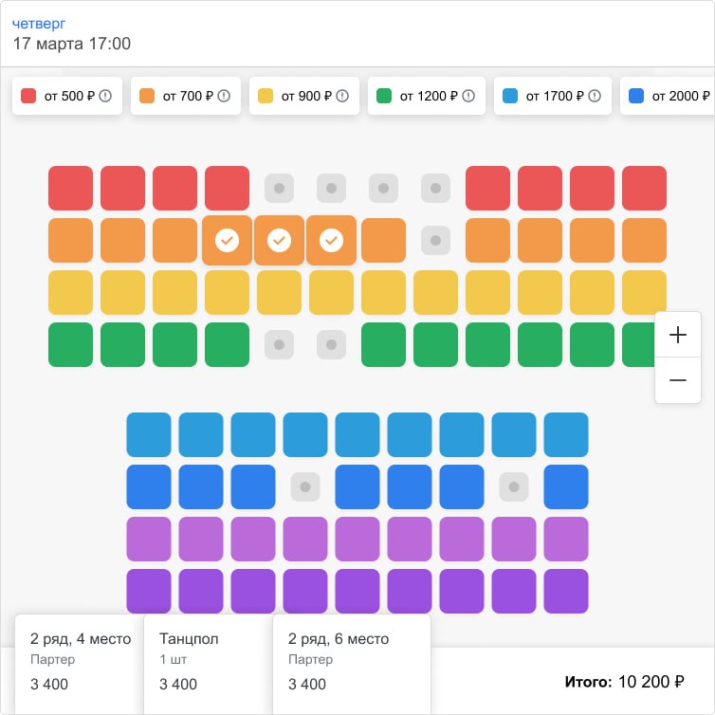
Task: Open the 2 ряд, 4 место ticket card
Action: pyautogui.click(x=80, y=661)
